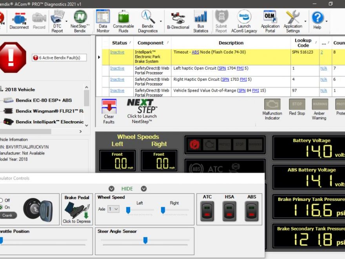Screen dimensions: 345x259
Task: Click the right HIDE chevron
Action: click(x=144, y=189)
